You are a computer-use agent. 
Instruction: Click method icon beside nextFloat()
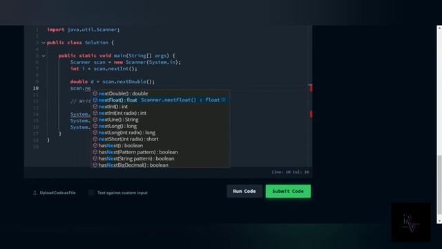coord(95,100)
